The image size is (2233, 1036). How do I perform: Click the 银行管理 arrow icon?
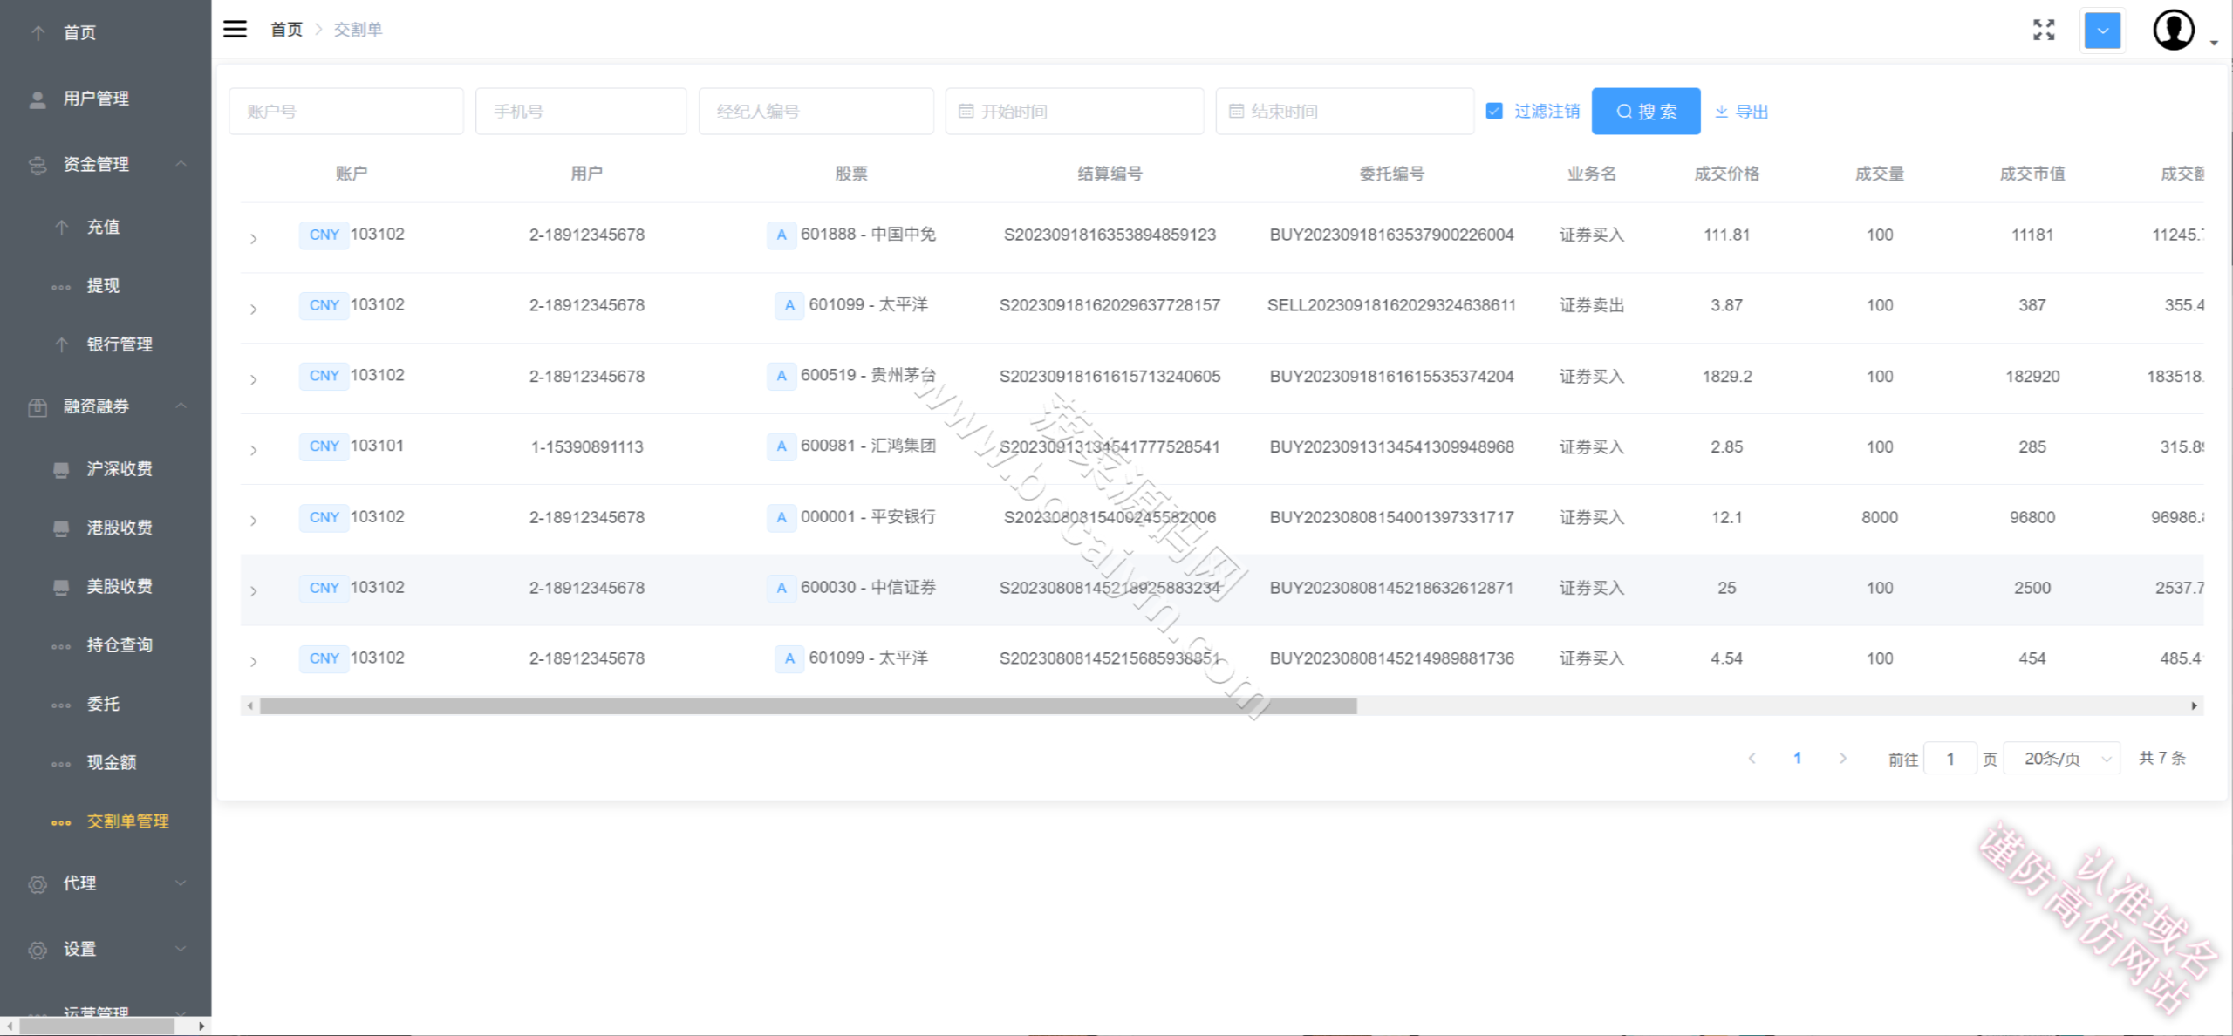[61, 345]
